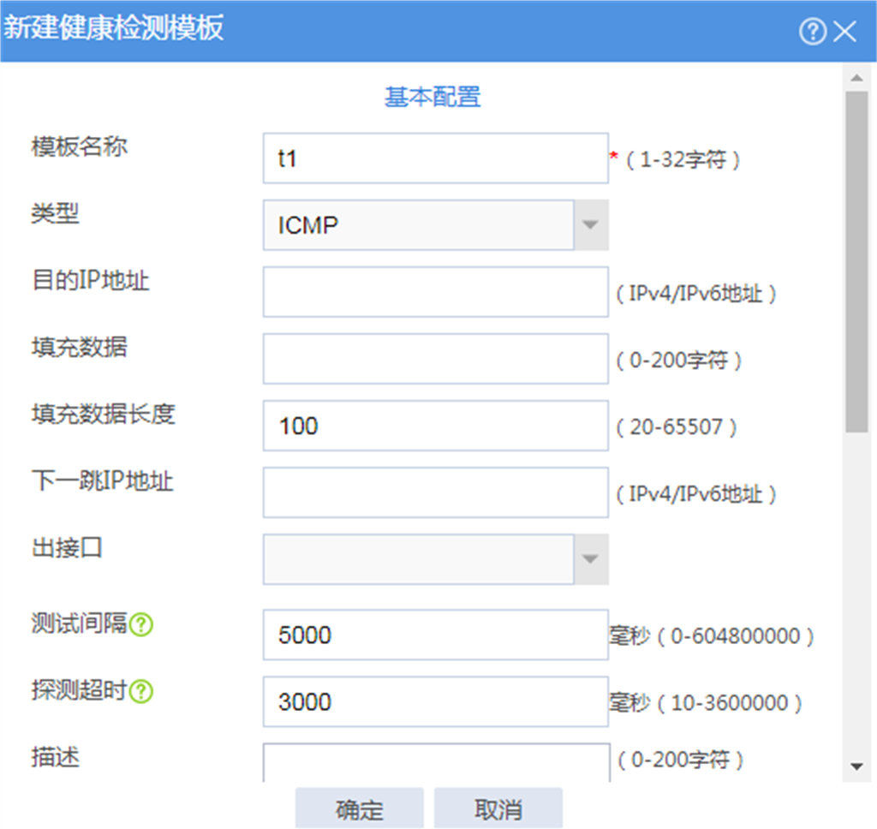Click the 毫秒 (10-3600000) hint

pyautogui.click(x=706, y=703)
